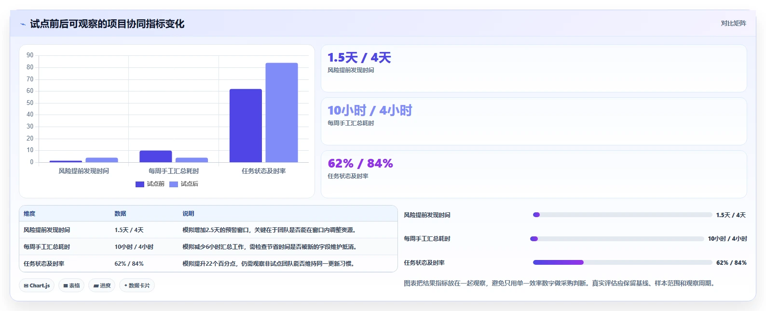Click the icon beside the panel title

tap(23, 24)
